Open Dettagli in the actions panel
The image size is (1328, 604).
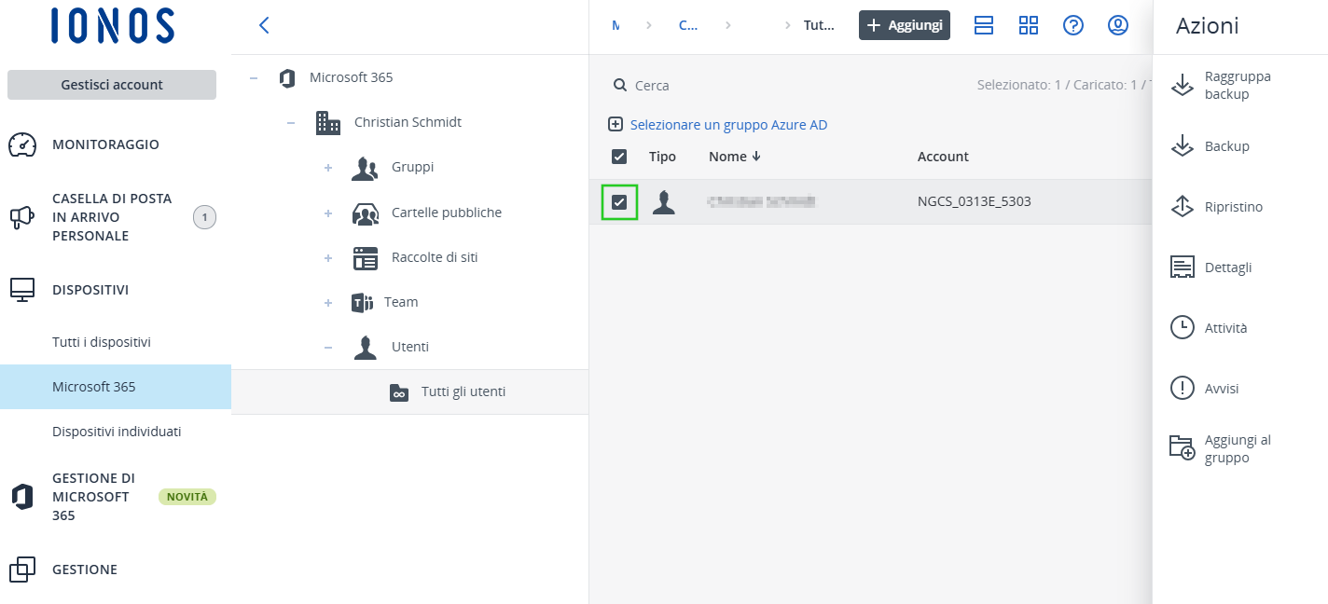pos(1227,268)
